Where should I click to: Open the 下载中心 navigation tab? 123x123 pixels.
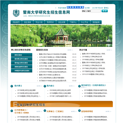click(x=73, y=22)
